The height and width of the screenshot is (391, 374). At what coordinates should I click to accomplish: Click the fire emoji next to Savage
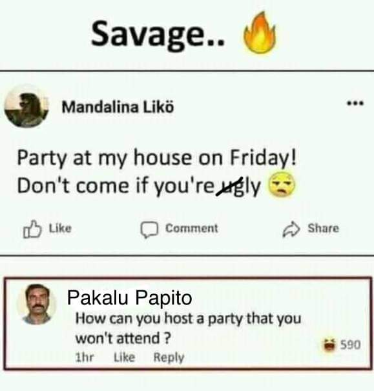pyautogui.click(x=260, y=33)
